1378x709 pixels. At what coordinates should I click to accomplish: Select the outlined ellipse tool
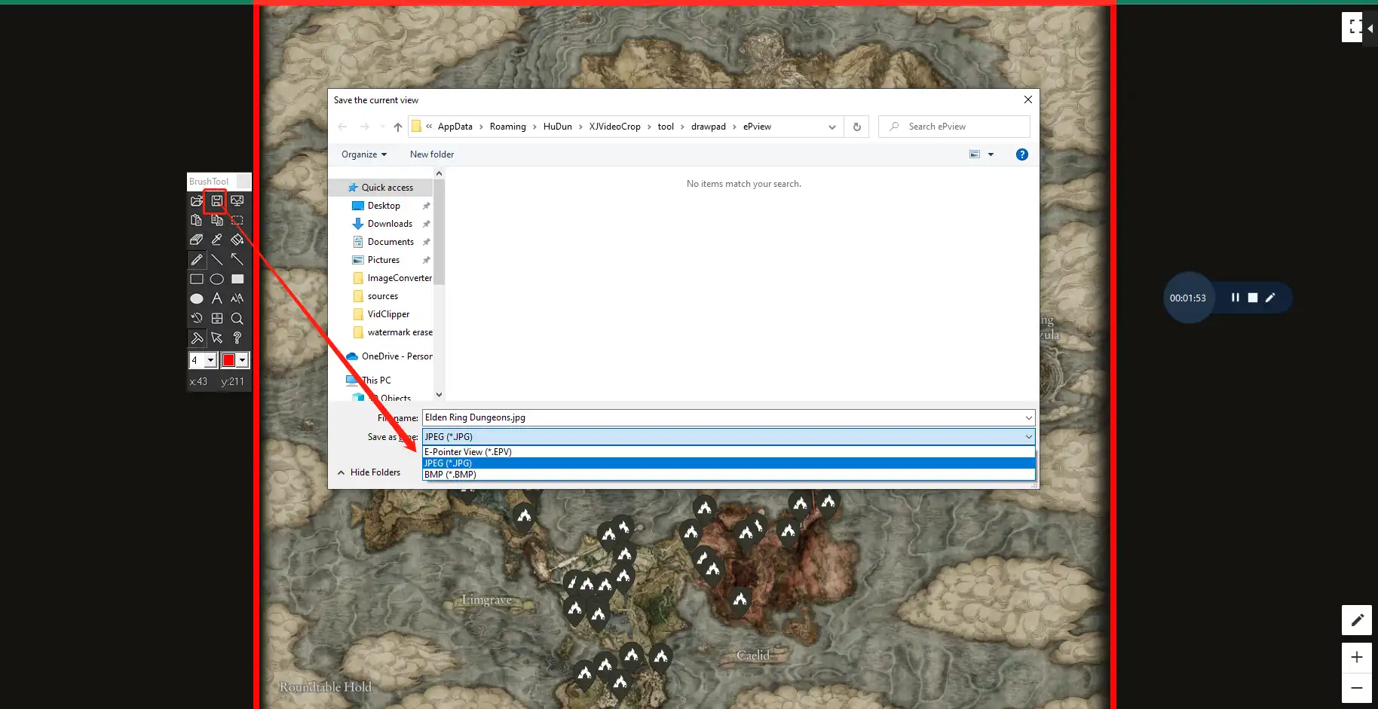click(216, 279)
